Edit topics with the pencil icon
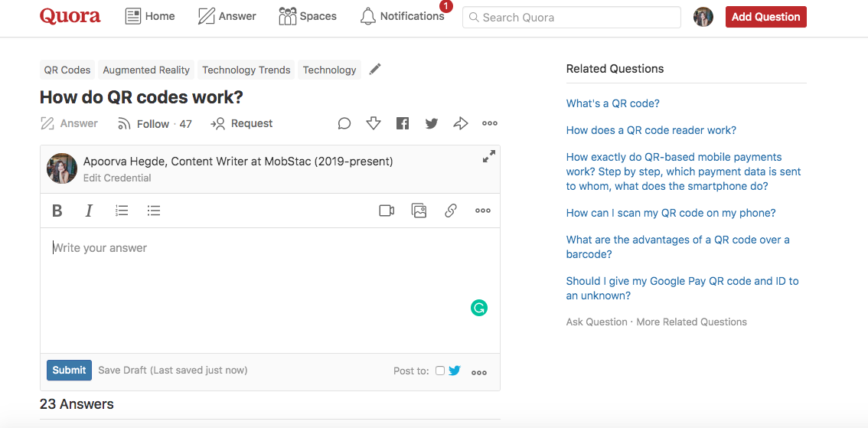Screen dimensions: 868x428 (x=375, y=69)
